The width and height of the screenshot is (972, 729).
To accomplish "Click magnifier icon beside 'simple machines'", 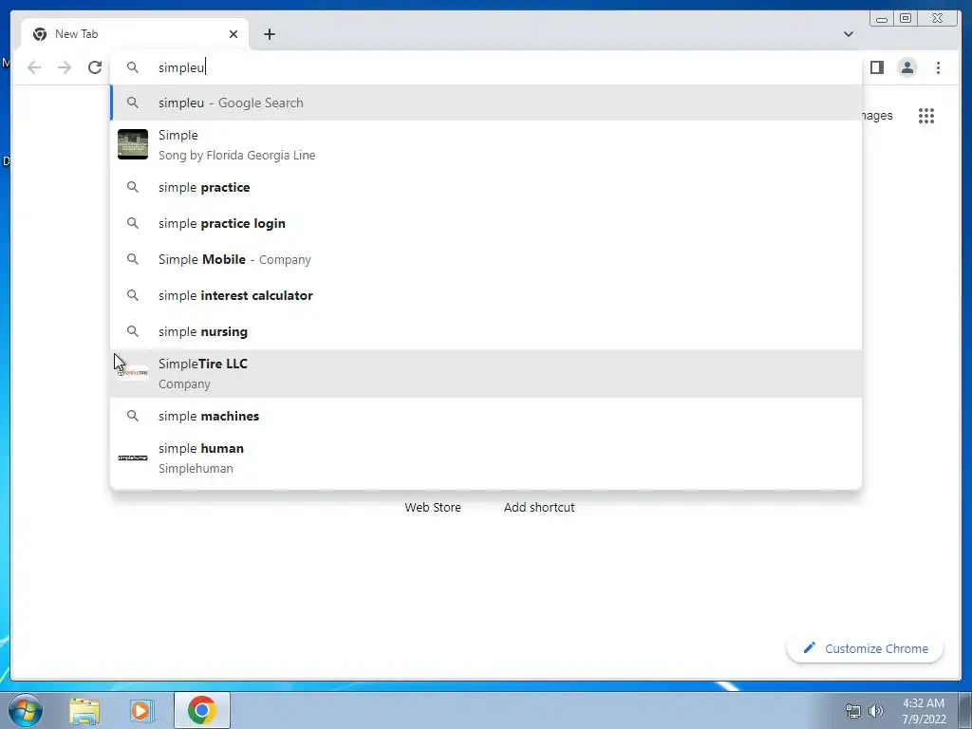I will click(133, 416).
